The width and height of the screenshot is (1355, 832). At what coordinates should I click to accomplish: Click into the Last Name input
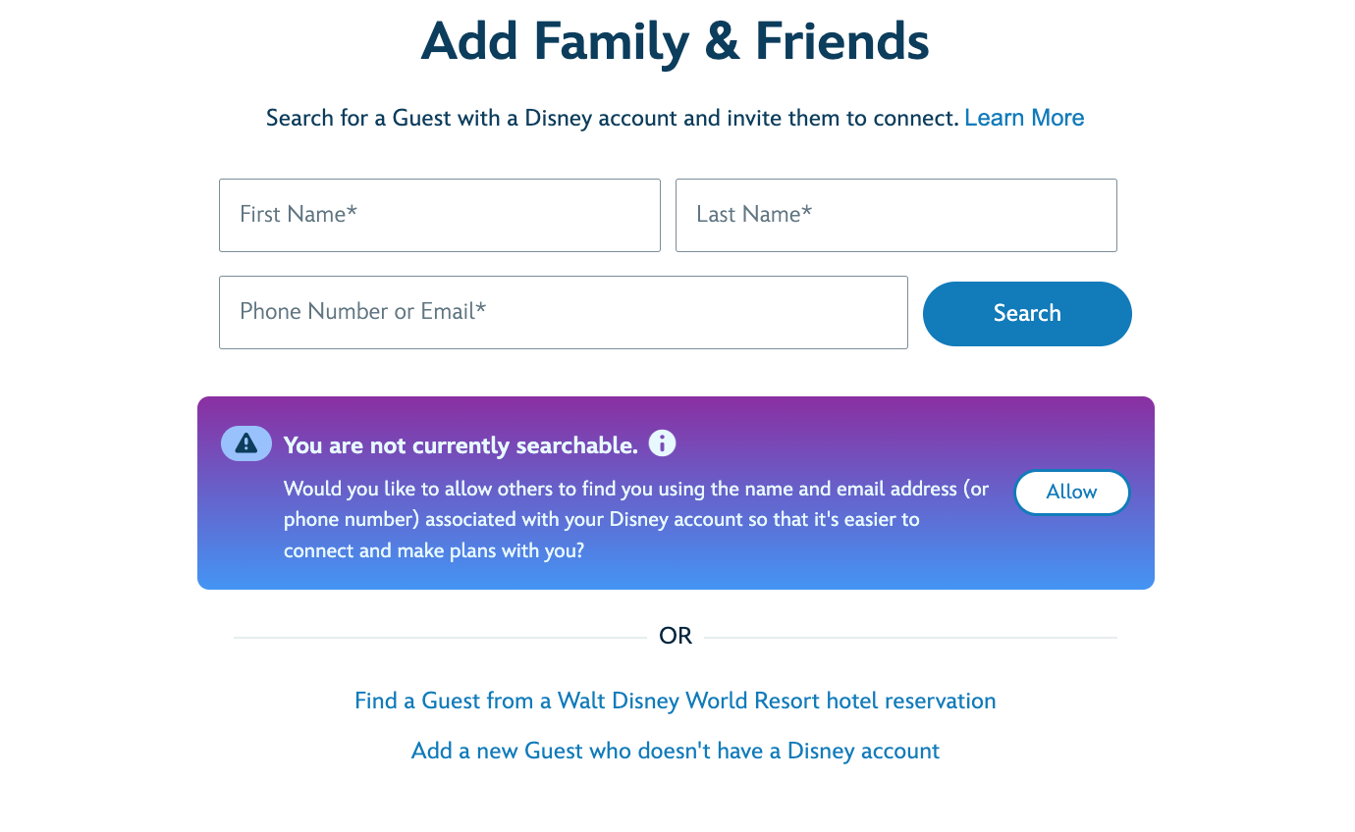[x=895, y=215]
